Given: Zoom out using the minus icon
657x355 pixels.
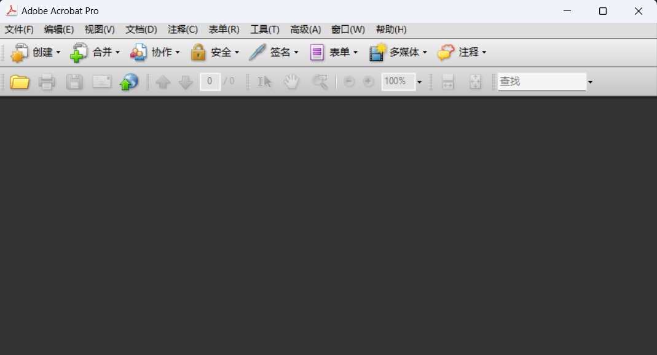Looking at the screenshot, I should pos(349,81).
